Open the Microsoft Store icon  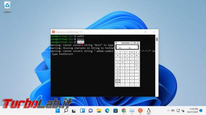point(115,111)
